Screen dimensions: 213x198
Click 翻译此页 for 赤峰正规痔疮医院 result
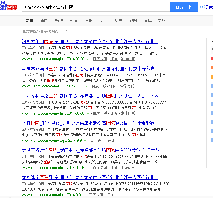(128, 168)
